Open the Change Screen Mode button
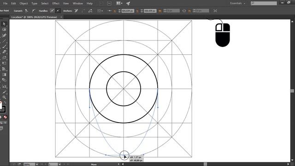Viewport: 295px width, 166px height. click(1, 129)
